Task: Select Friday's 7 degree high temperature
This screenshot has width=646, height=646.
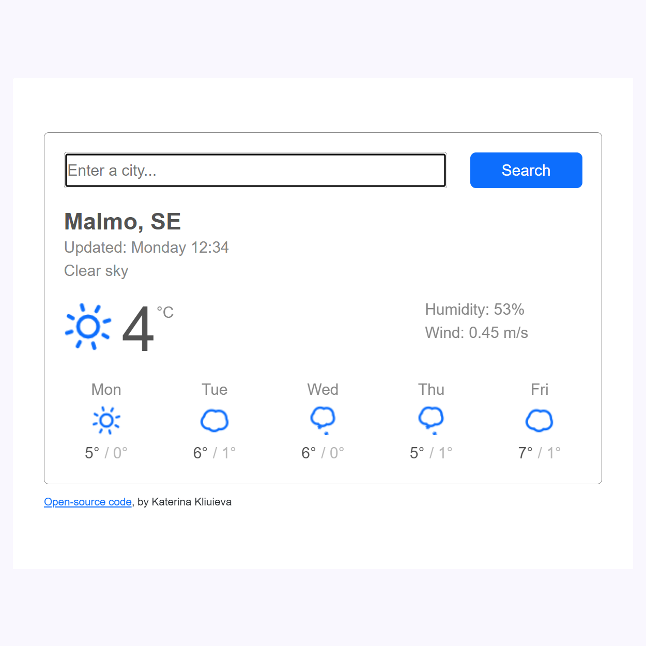Action: click(x=526, y=452)
